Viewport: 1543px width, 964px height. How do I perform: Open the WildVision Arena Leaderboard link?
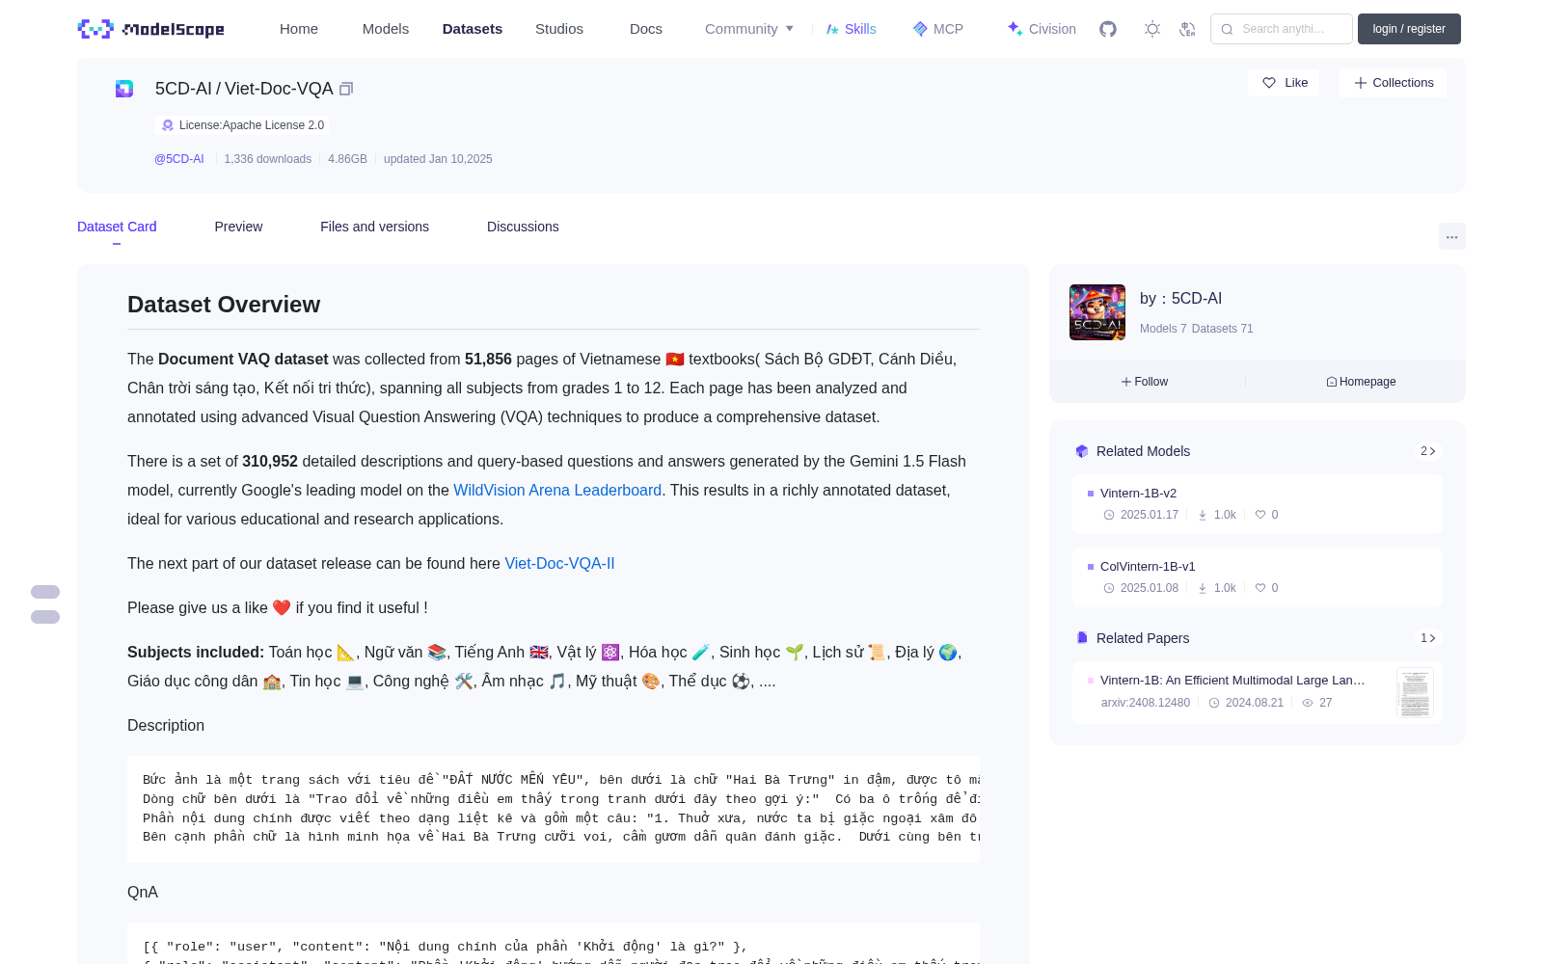point(557,490)
